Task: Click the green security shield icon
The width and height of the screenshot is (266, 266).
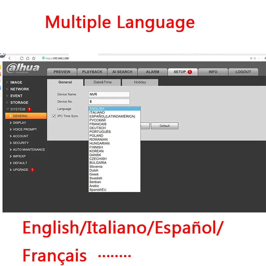Action: tap(44, 58)
